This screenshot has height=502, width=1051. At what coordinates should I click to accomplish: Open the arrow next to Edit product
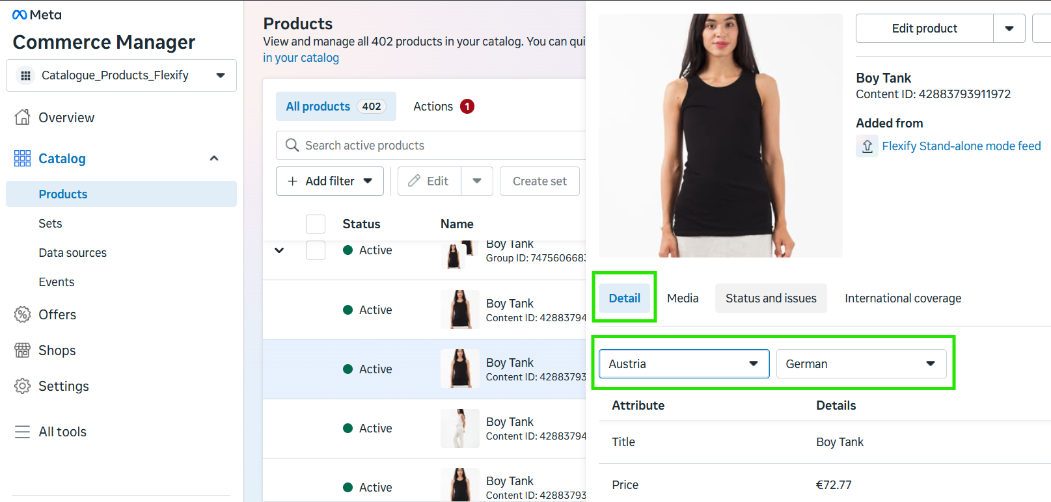1009,29
